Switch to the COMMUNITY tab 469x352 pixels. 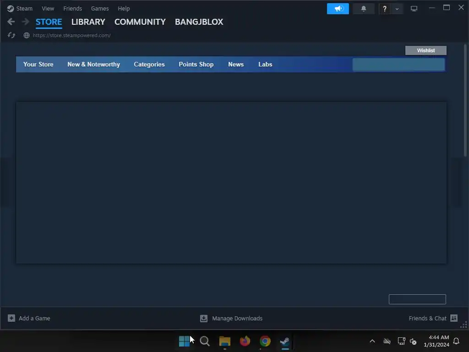[140, 22]
